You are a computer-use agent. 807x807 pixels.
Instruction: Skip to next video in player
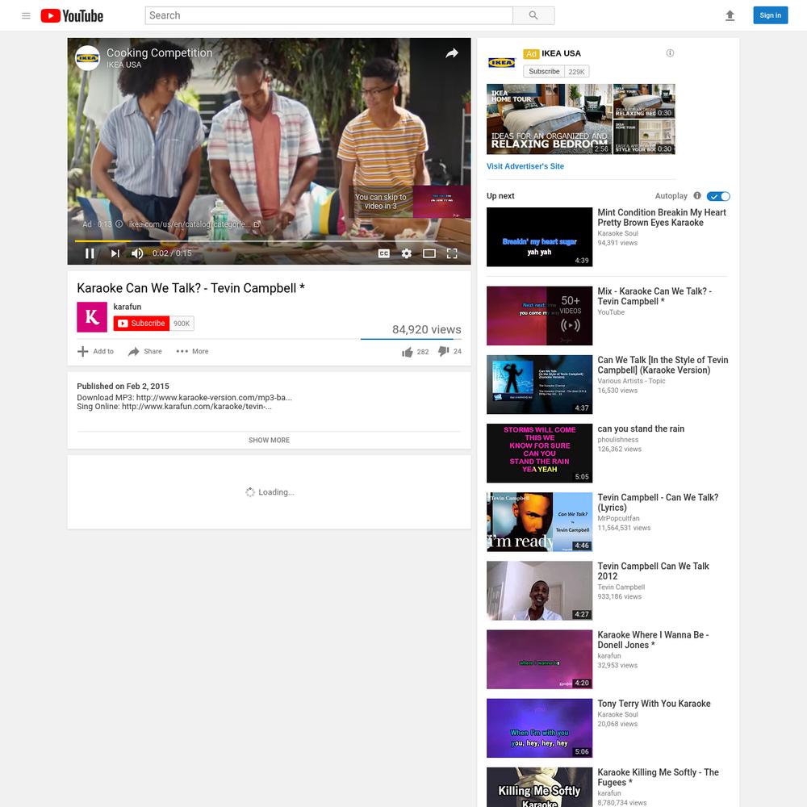[115, 253]
